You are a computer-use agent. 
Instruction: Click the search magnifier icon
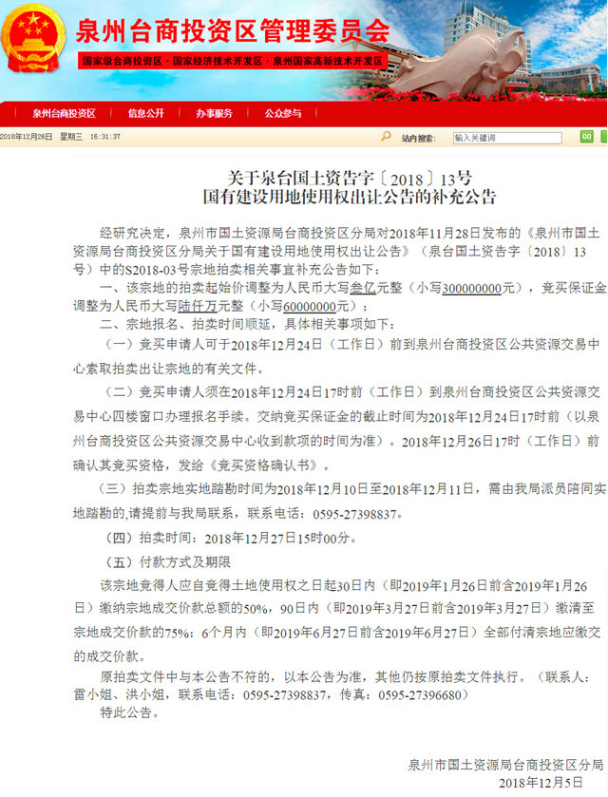tap(386, 136)
